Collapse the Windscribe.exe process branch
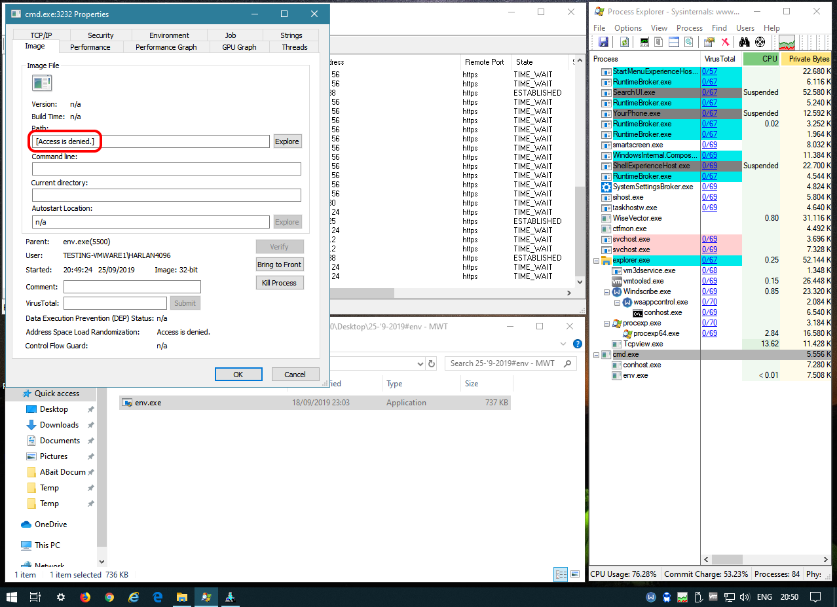This screenshot has width=837, height=607. 606,291
